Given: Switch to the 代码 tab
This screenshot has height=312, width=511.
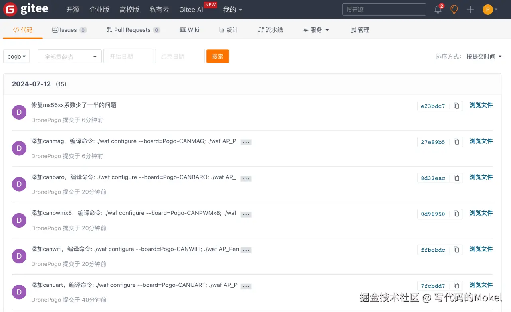Looking at the screenshot, I should pyautogui.click(x=23, y=30).
